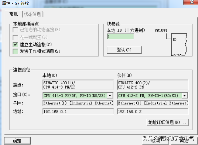Select the partner subnet Ethernet(1) field
The image size is (198, 145).
[153, 103]
